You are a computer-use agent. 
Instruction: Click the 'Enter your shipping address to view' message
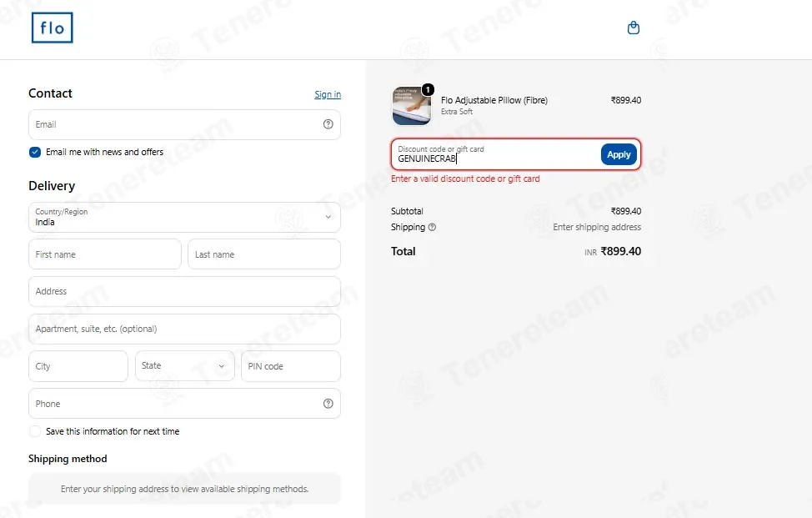(184, 489)
